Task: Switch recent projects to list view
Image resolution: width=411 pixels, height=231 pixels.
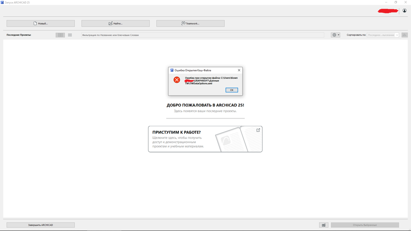Action: tap(70, 35)
